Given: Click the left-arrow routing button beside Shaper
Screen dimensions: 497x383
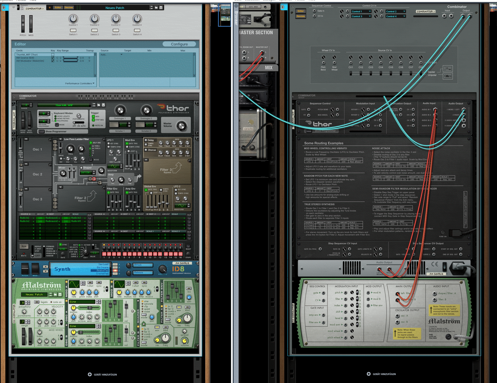Looking at the screenshot, I should (x=90, y=179).
